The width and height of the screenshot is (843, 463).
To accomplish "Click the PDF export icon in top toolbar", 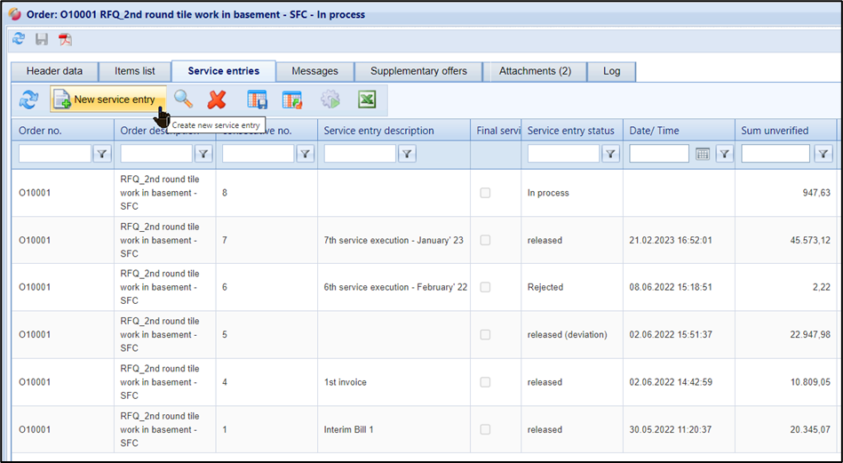I will (x=65, y=39).
